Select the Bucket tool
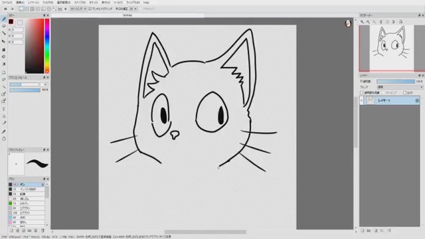Image resolution: width=425 pixels, height=239 pixels. pos(4,57)
